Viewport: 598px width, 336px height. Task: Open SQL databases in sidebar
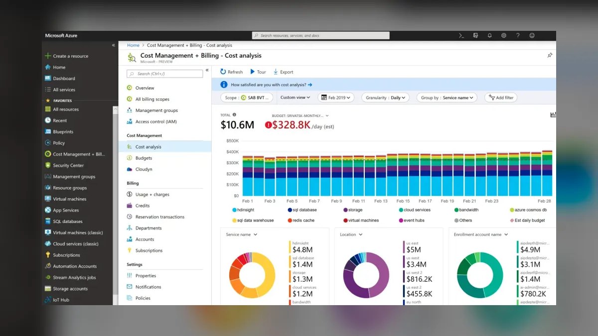68,222
